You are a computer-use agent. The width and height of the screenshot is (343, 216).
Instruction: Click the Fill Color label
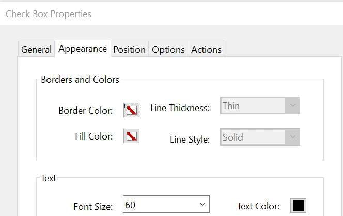pyautogui.click(x=93, y=137)
